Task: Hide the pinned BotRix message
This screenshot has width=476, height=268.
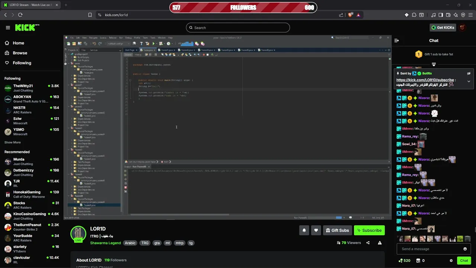Action: point(469,73)
